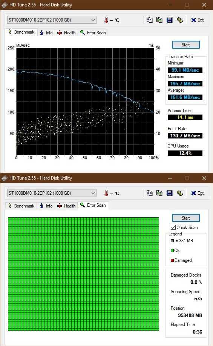The width and height of the screenshot is (213, 346).
Task: Open options icon in lower window toolbar
Action: (180, 193)
